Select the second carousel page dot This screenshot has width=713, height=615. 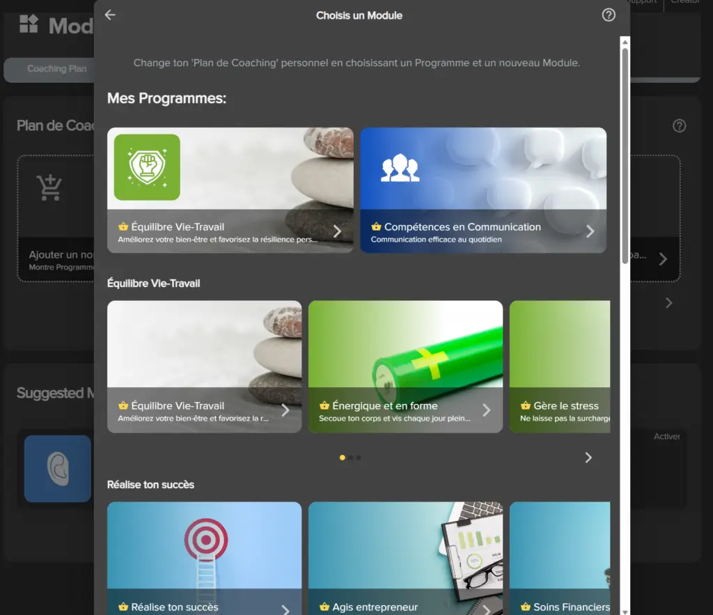tap(351, 458)
